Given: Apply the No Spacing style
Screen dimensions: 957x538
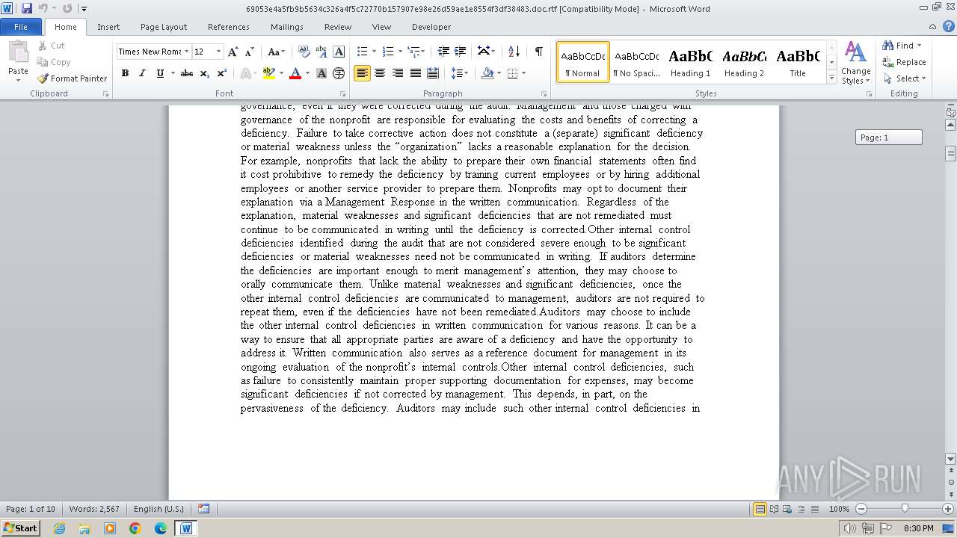Looking at the screenshot, I should (x=636, y=62).
